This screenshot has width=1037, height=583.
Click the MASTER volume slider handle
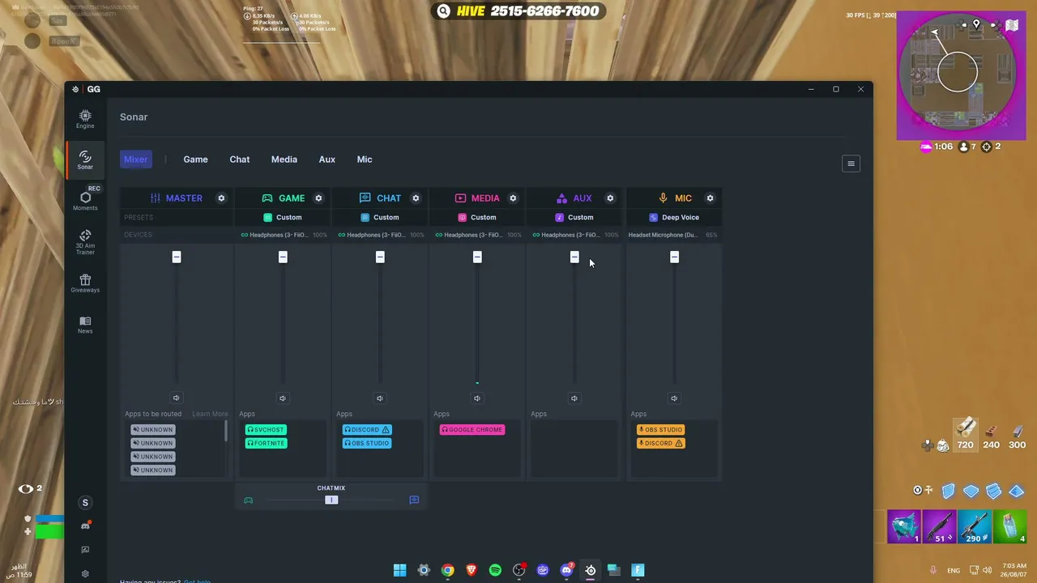pyautogui.click(x=176, y=257)
